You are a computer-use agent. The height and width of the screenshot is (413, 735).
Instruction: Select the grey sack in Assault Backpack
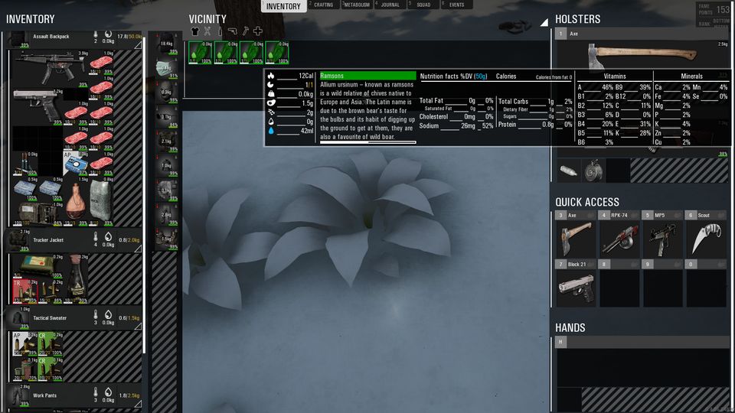(x=101, y=201)
